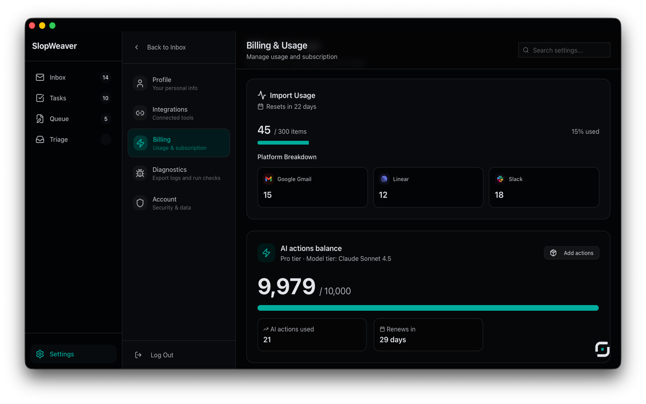Click the Settings button label
Viewport: 646px width, 404px height.
tap(62, 354)
